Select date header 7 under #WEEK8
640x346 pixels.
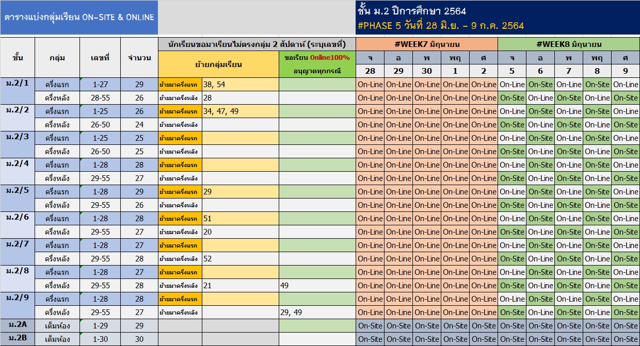click(569, 71)
